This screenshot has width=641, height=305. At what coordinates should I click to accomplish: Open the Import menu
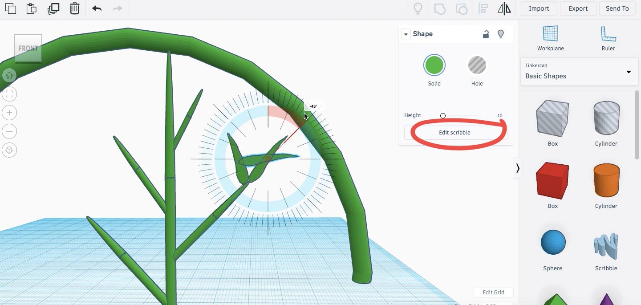pyautogui.click(x=539, y=8)
